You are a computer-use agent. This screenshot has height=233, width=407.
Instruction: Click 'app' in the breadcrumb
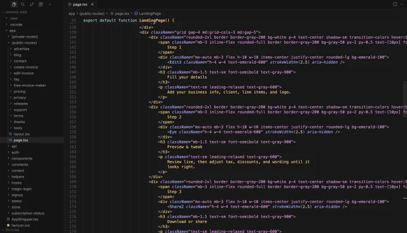click(72, 14)
